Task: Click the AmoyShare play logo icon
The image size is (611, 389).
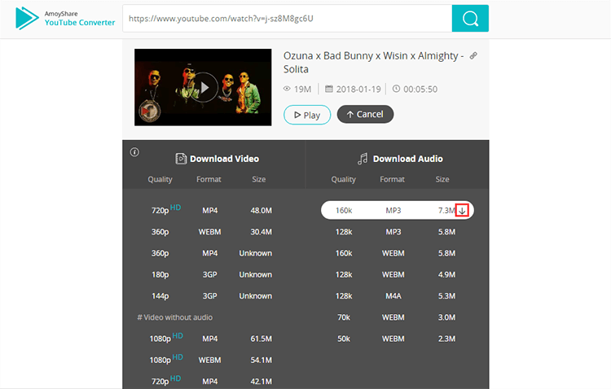Action: click(27, 18)
